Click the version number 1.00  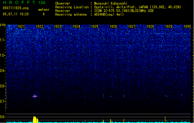(x=42, y=3)
